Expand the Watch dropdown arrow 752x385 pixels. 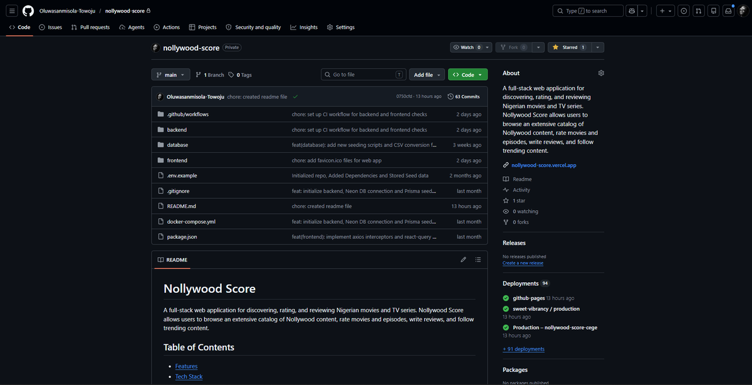point(488,47)
